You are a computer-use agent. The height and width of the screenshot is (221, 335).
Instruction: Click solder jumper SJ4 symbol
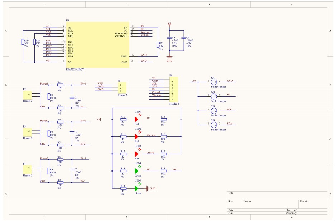tap(213, 124)
